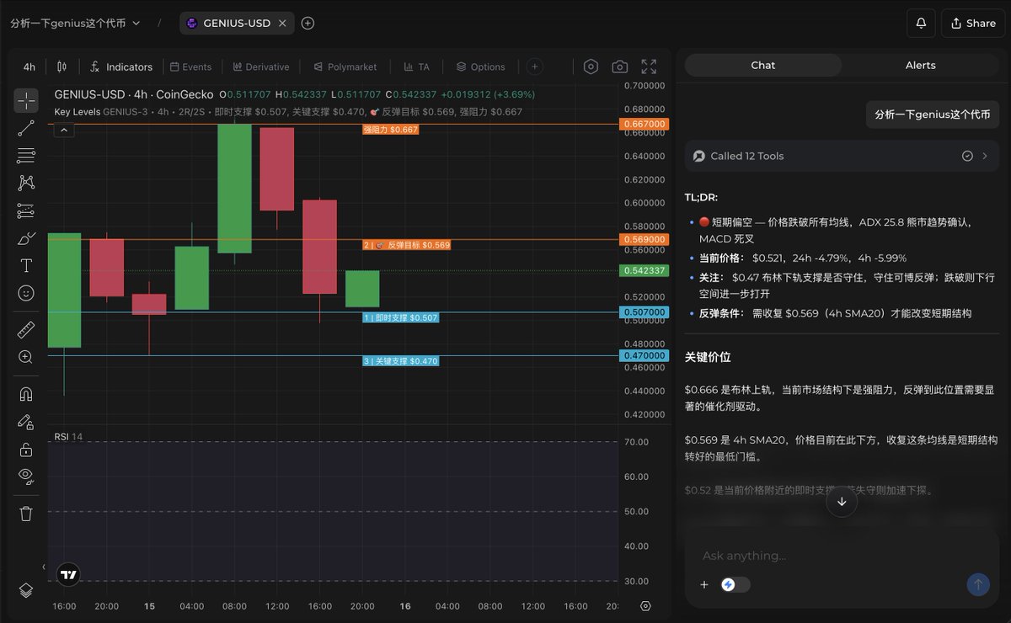Open the object tree layers icon

point(26,590)
